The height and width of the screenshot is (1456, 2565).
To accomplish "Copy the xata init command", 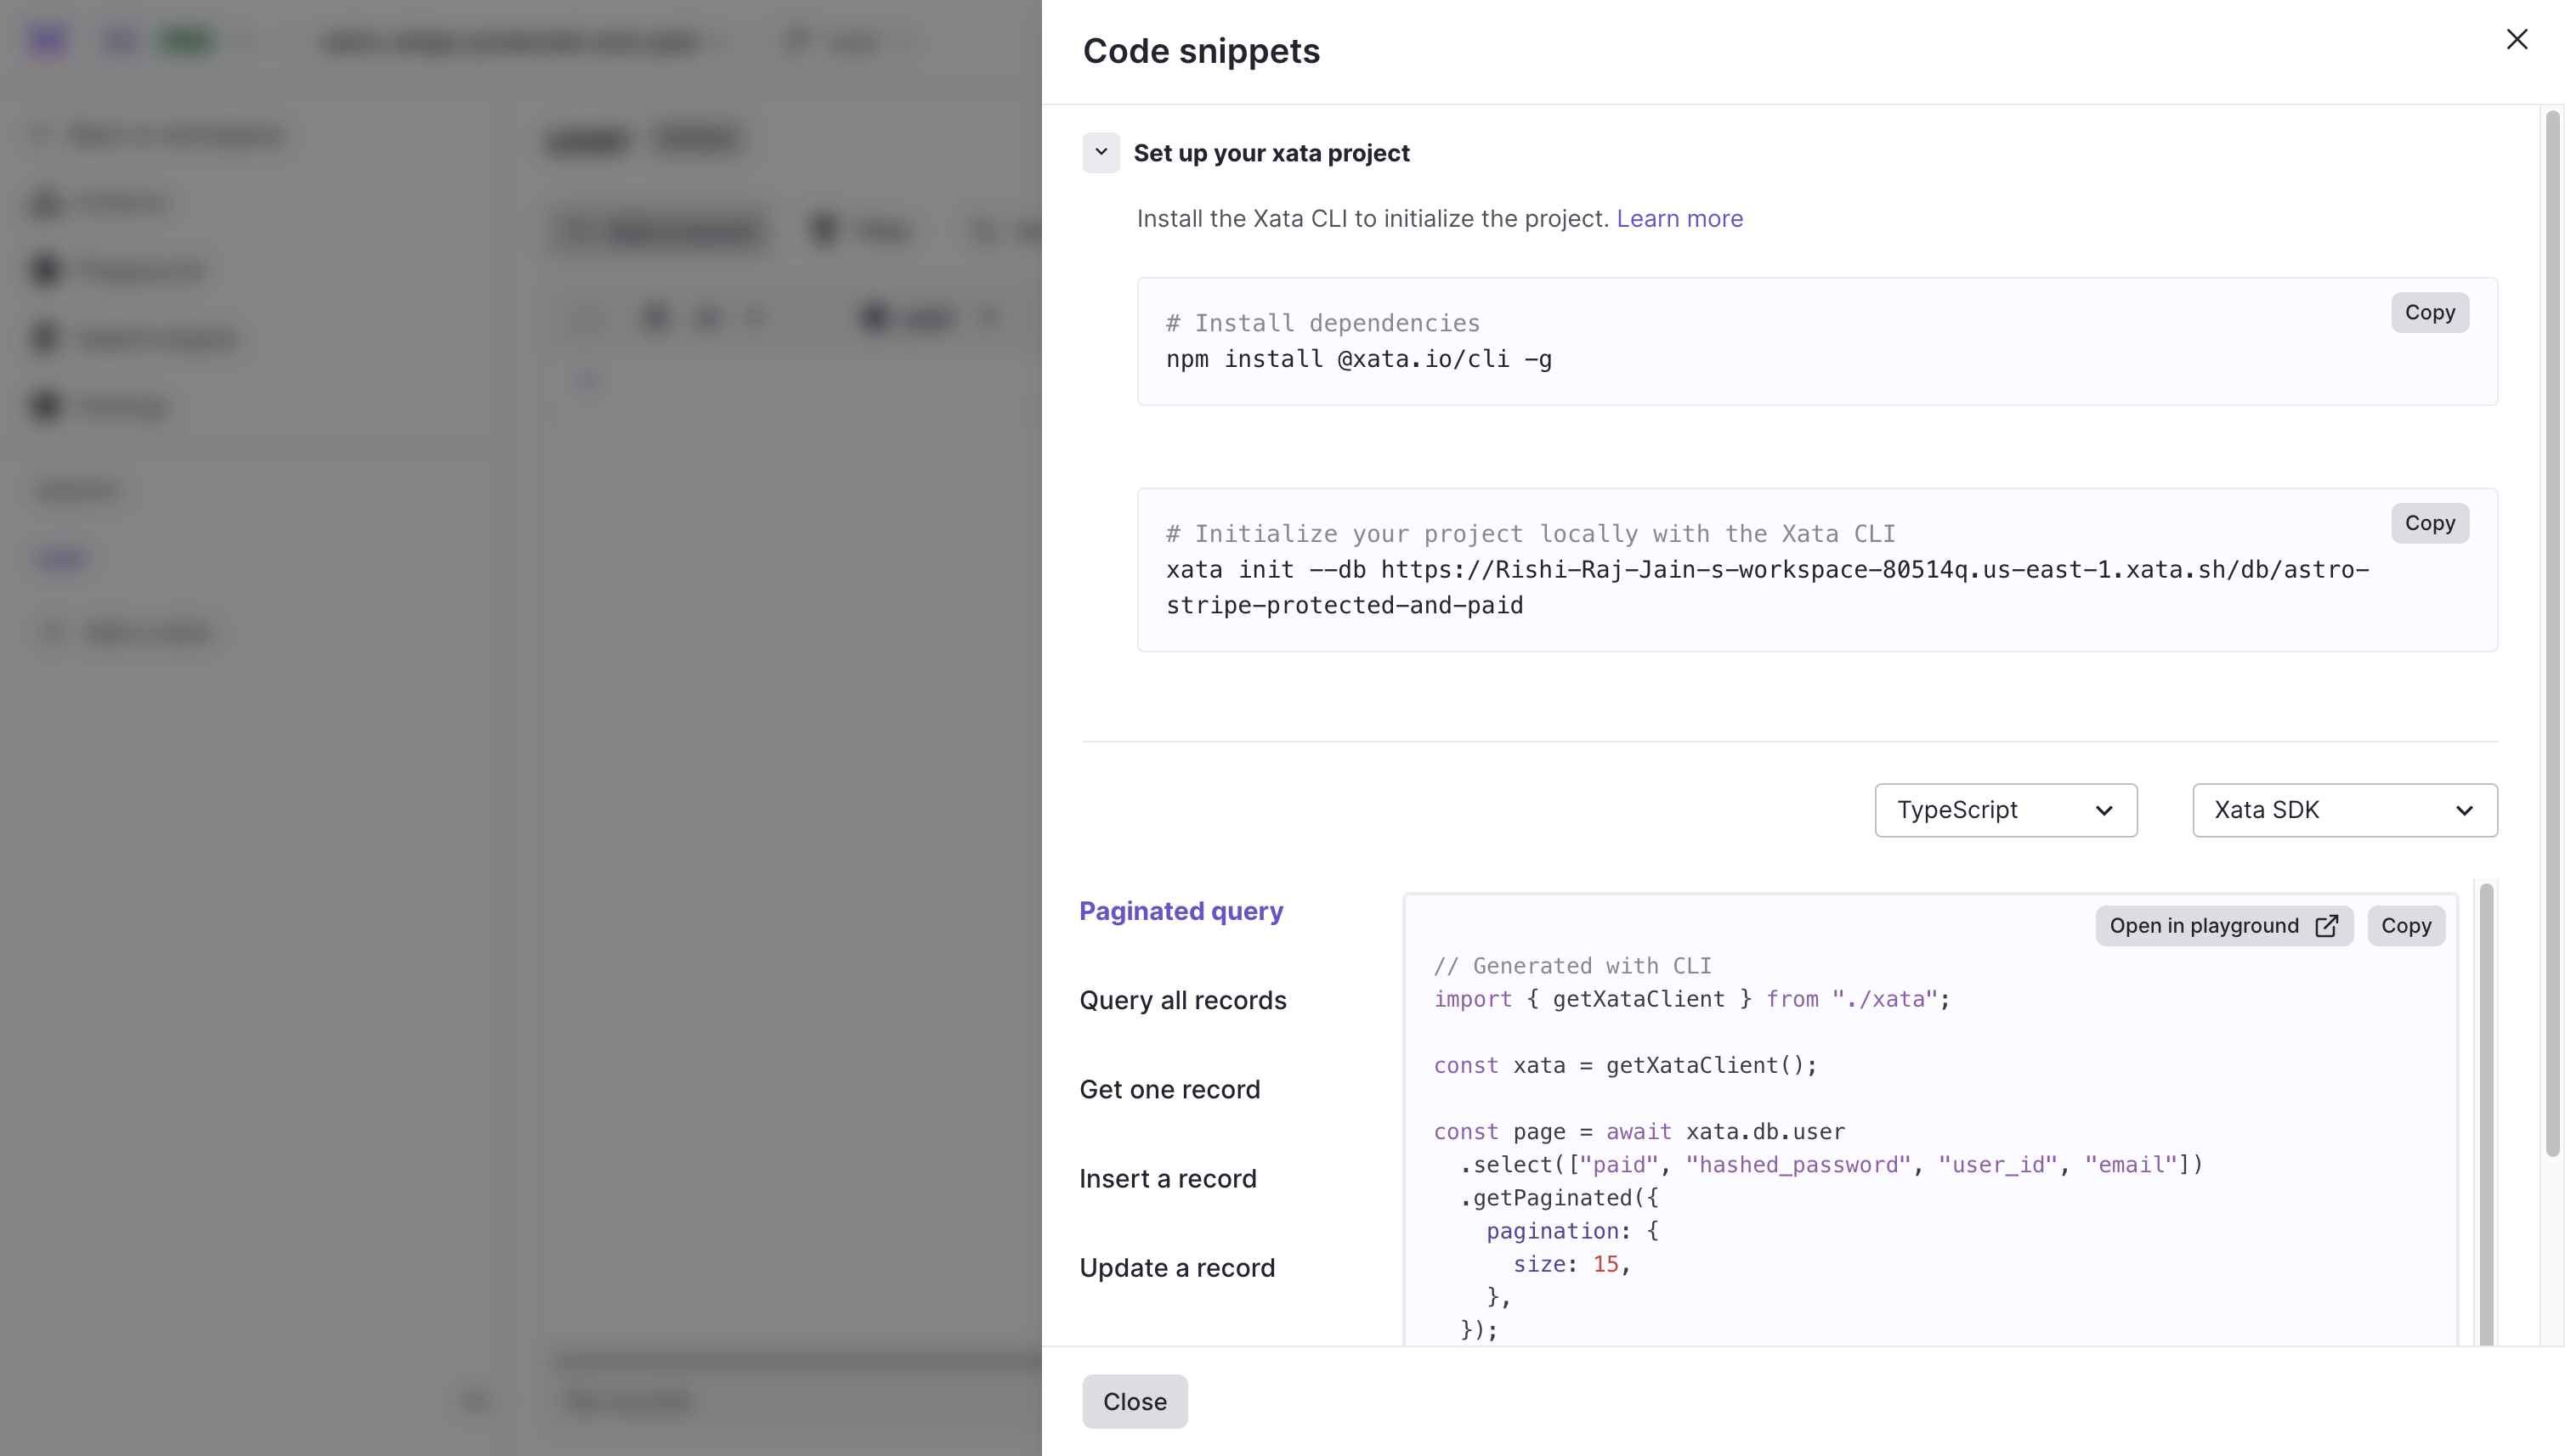I will pyautogui.click(x=2429, y=523).
